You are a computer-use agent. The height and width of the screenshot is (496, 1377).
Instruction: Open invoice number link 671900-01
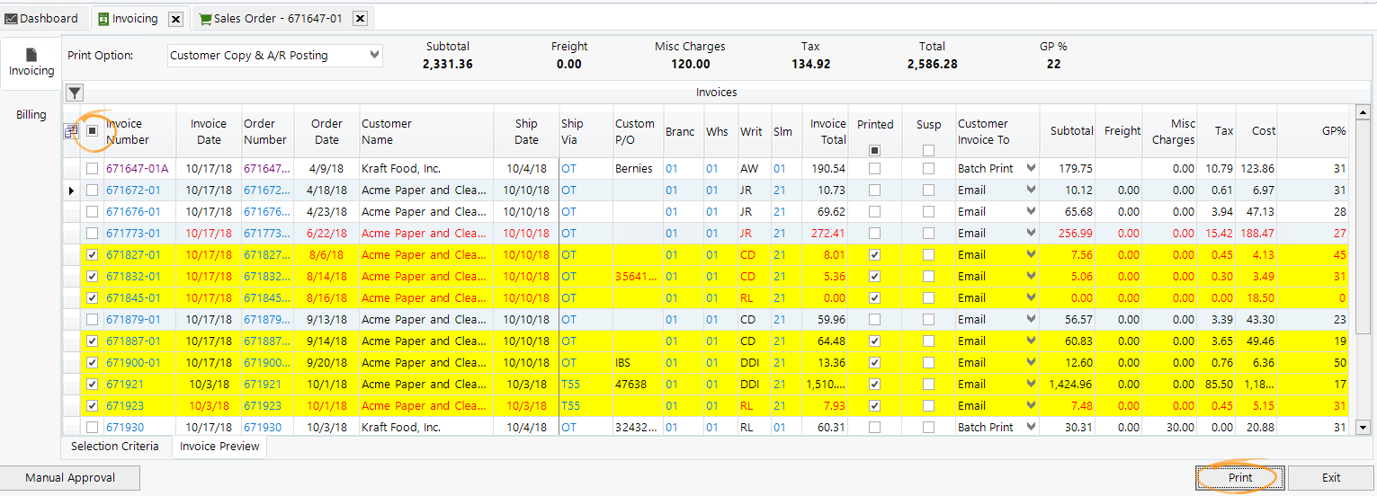click(133, 363)
